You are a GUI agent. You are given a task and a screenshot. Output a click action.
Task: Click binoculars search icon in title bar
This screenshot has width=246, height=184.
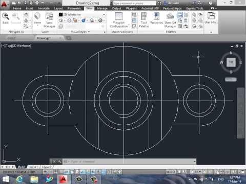click(x=159, y=3)
